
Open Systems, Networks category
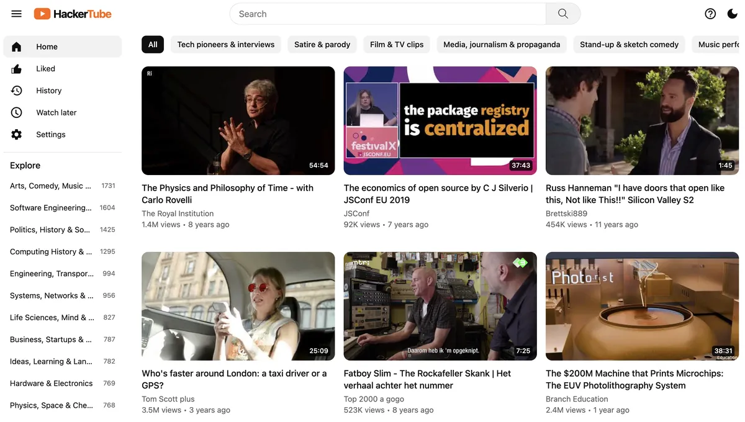pos(63,295)
